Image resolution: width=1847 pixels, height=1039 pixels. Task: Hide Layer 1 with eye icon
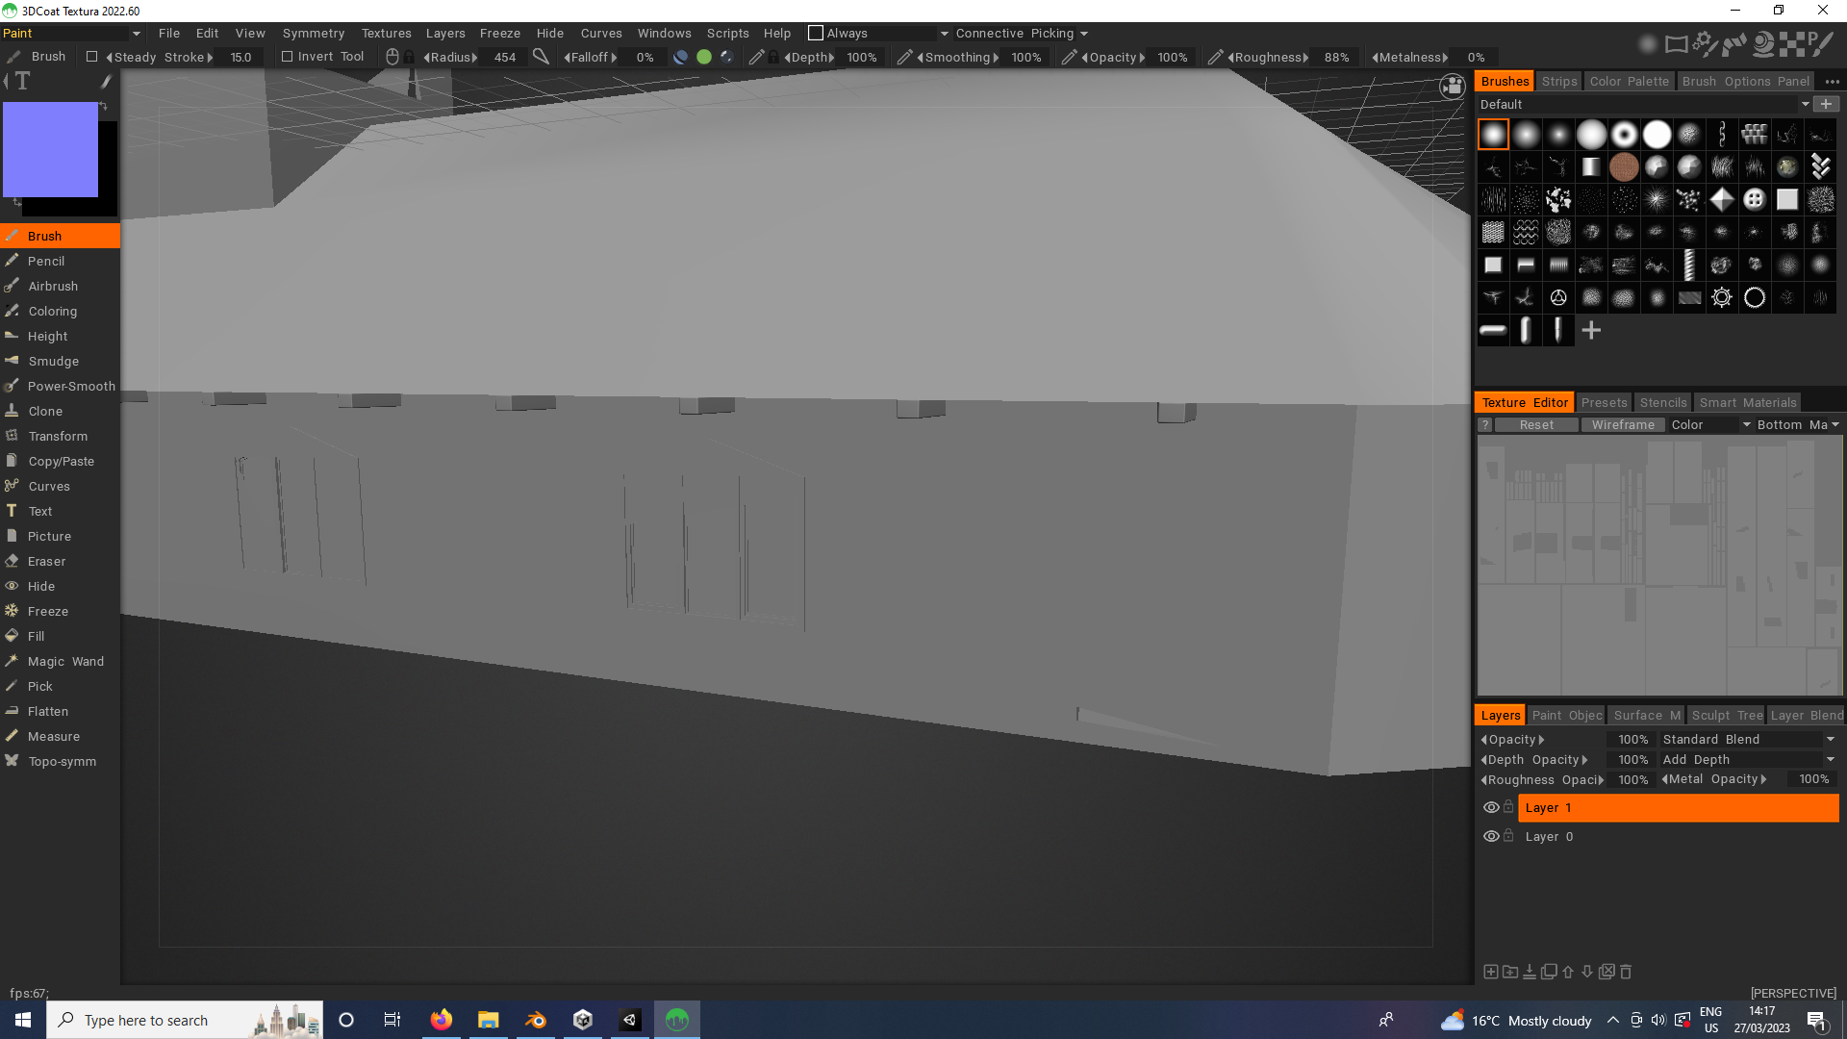(x=1491, y=807)
